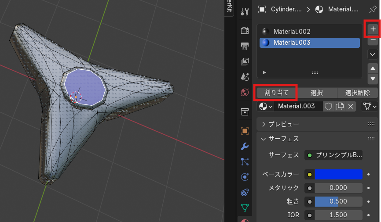Open the Object properties tab
Viewport: 381px width, 222px height.
click(245, 131)
